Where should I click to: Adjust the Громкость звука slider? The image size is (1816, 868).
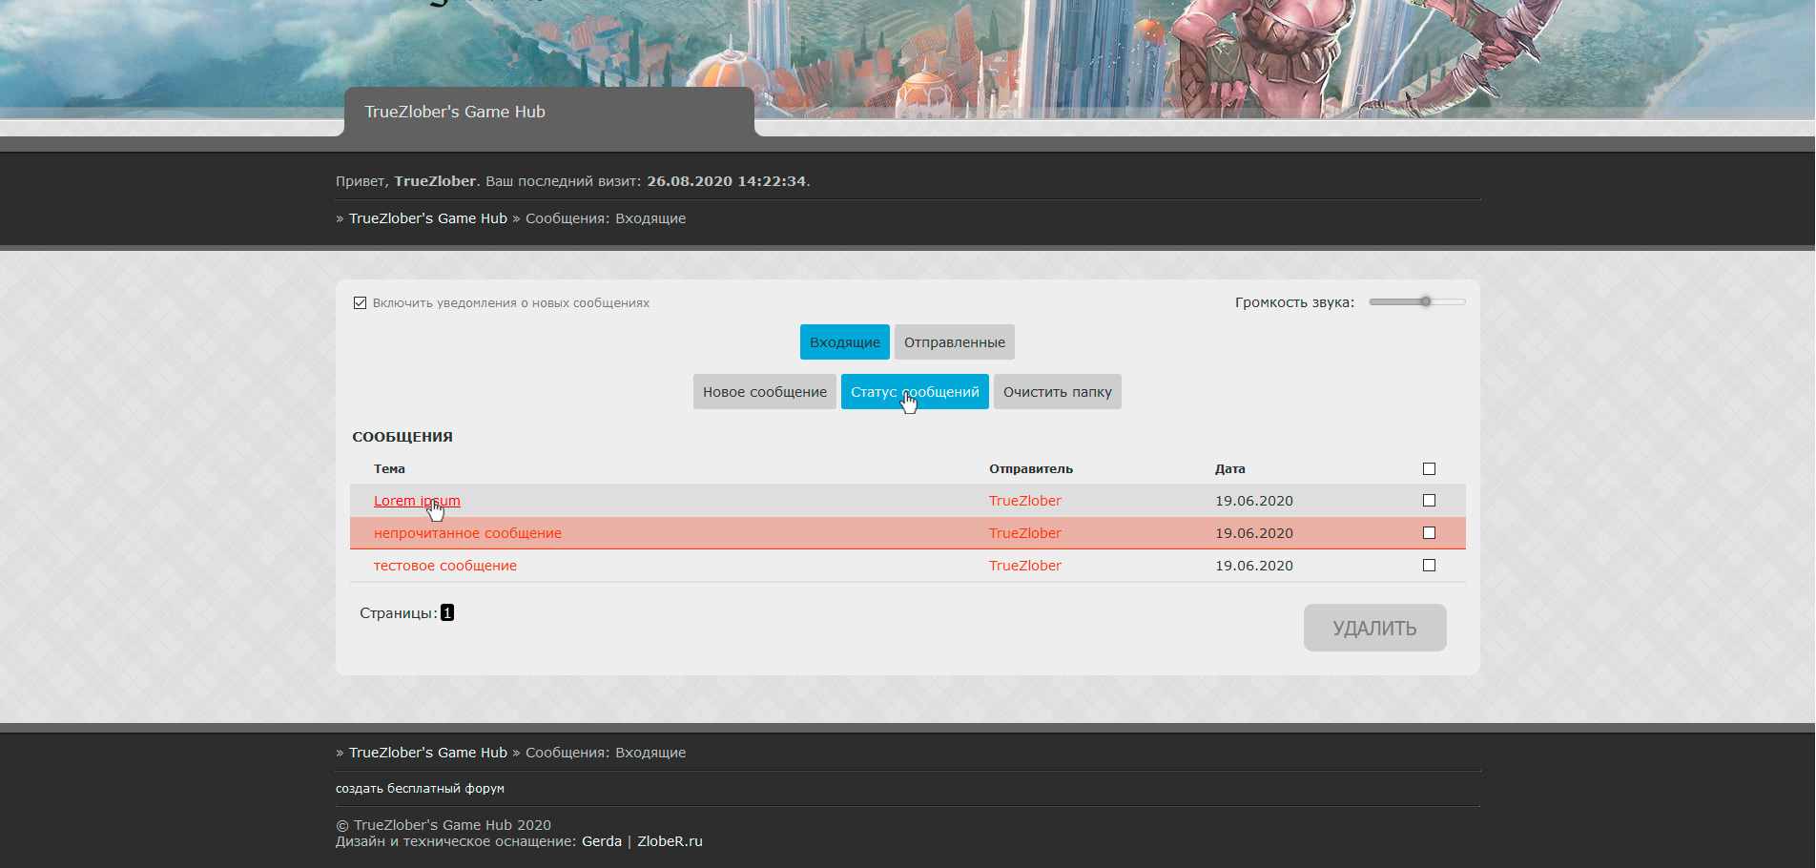(1425, 302)
